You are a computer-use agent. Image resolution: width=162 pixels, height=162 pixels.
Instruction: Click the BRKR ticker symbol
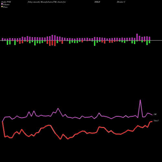click(x=97, y=2)
